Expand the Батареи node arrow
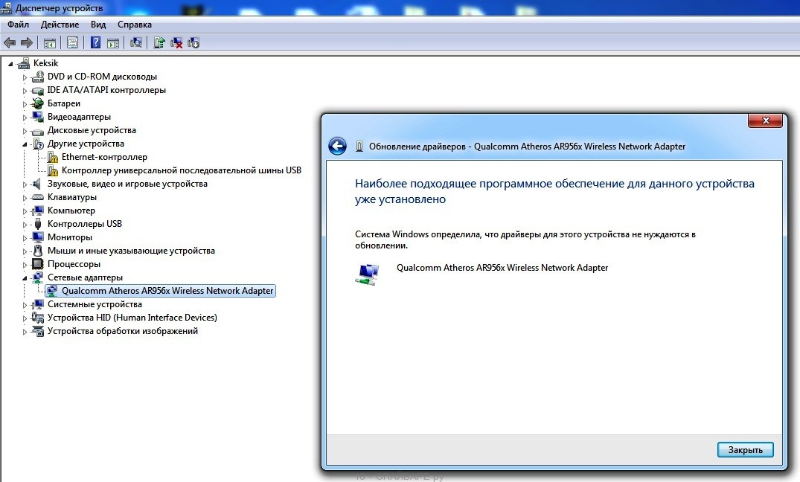The image size is (800, 482). [x=25, y=104]
